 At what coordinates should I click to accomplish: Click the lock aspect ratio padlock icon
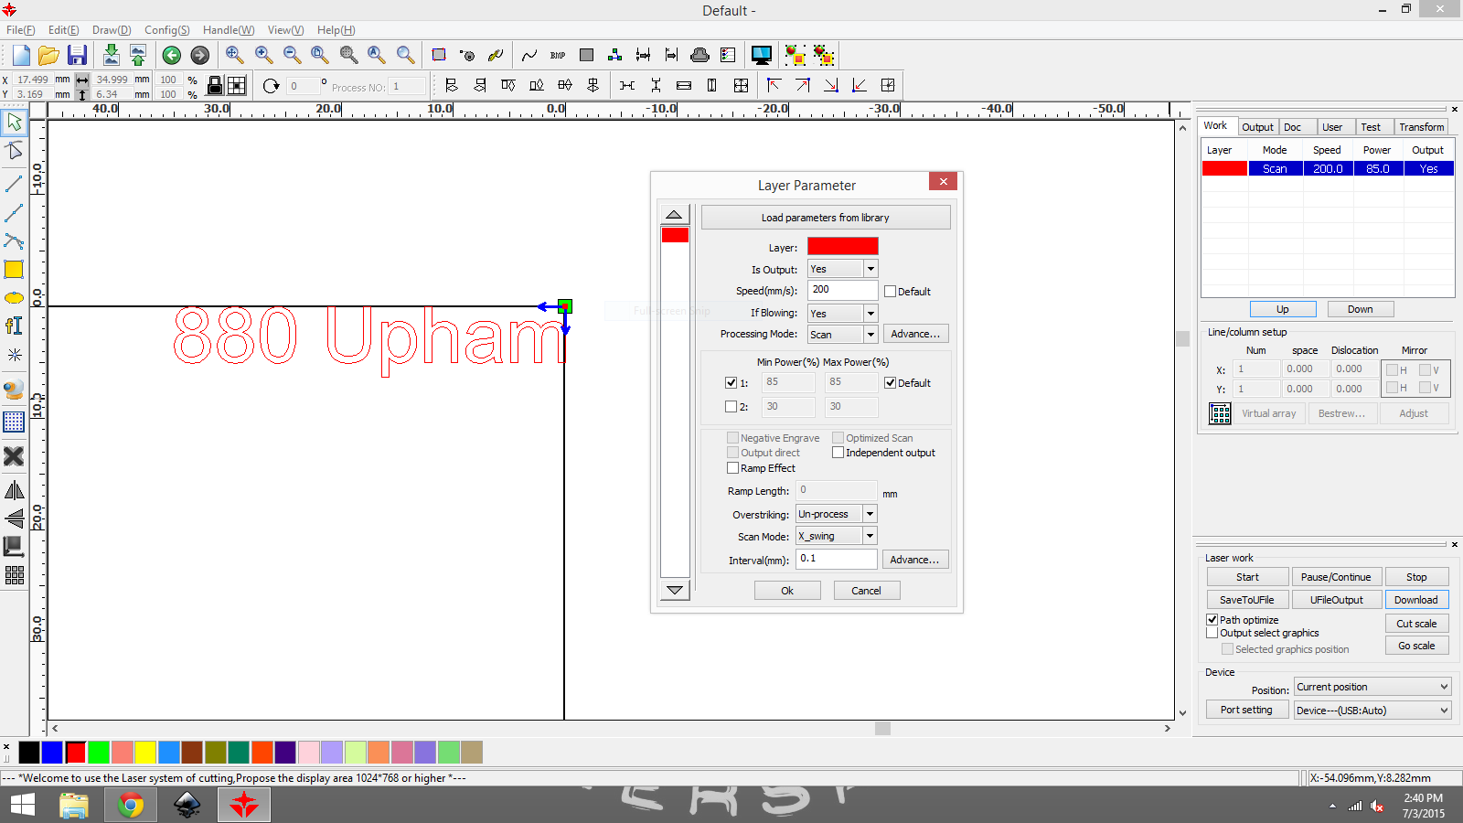[x=215, y=86]
